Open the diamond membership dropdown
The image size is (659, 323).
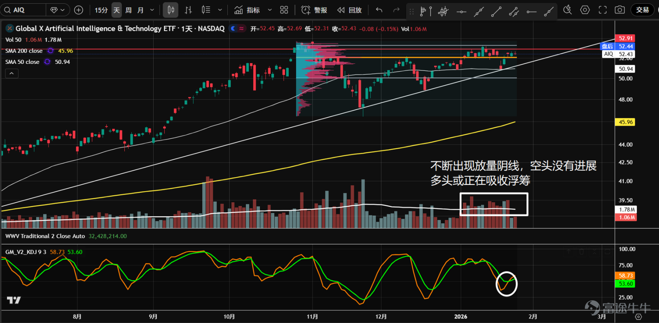click(x=58, y=10)
